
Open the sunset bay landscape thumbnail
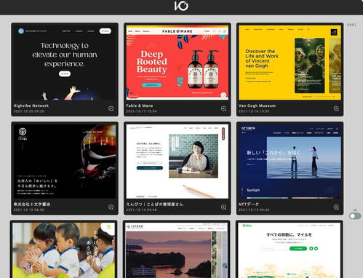click(177, 250)
